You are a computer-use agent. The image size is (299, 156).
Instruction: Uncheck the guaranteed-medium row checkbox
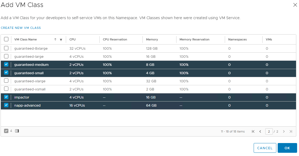point(6,65)
